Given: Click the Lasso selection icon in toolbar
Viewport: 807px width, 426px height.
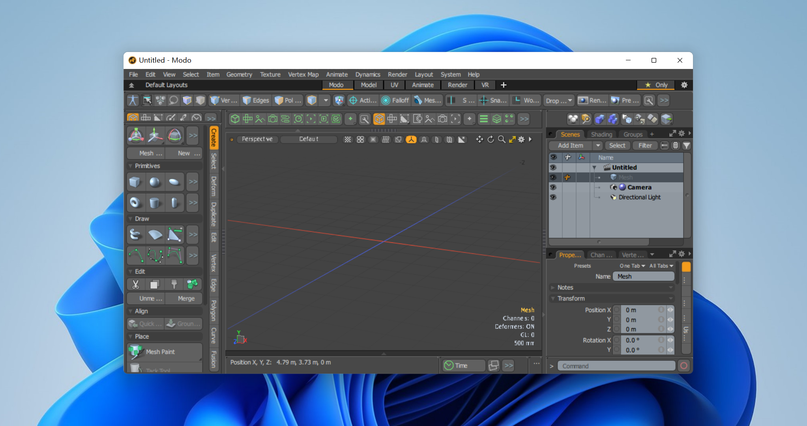Looking at the screenshot, I should coord(173,100).
